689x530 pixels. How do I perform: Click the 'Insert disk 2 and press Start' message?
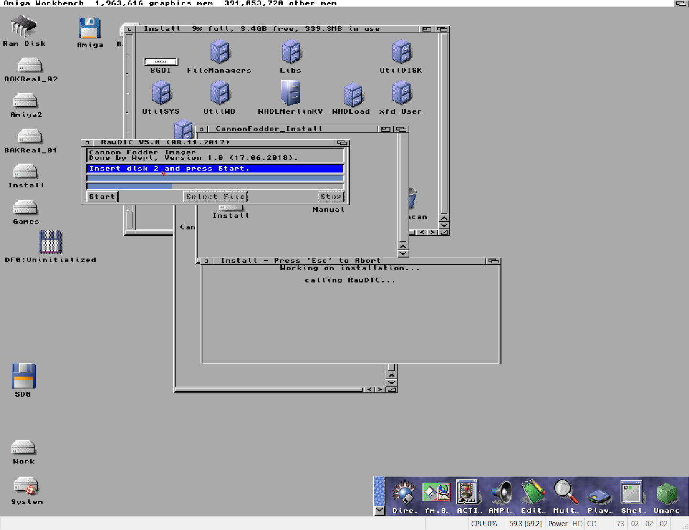tap(215, 168)
